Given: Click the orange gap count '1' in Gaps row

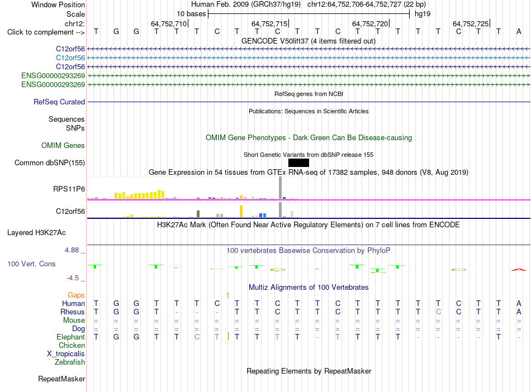Looking at the screenshot, I should 227,295.
